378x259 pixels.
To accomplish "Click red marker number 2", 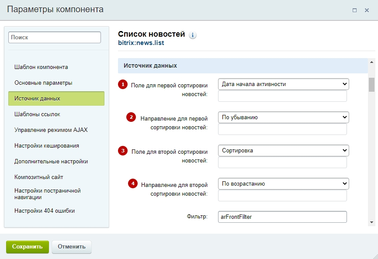I will pos(131,117).
